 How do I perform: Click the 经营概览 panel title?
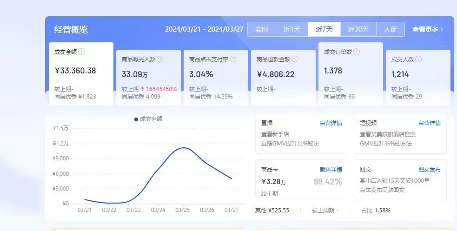[x=71, y=29]
